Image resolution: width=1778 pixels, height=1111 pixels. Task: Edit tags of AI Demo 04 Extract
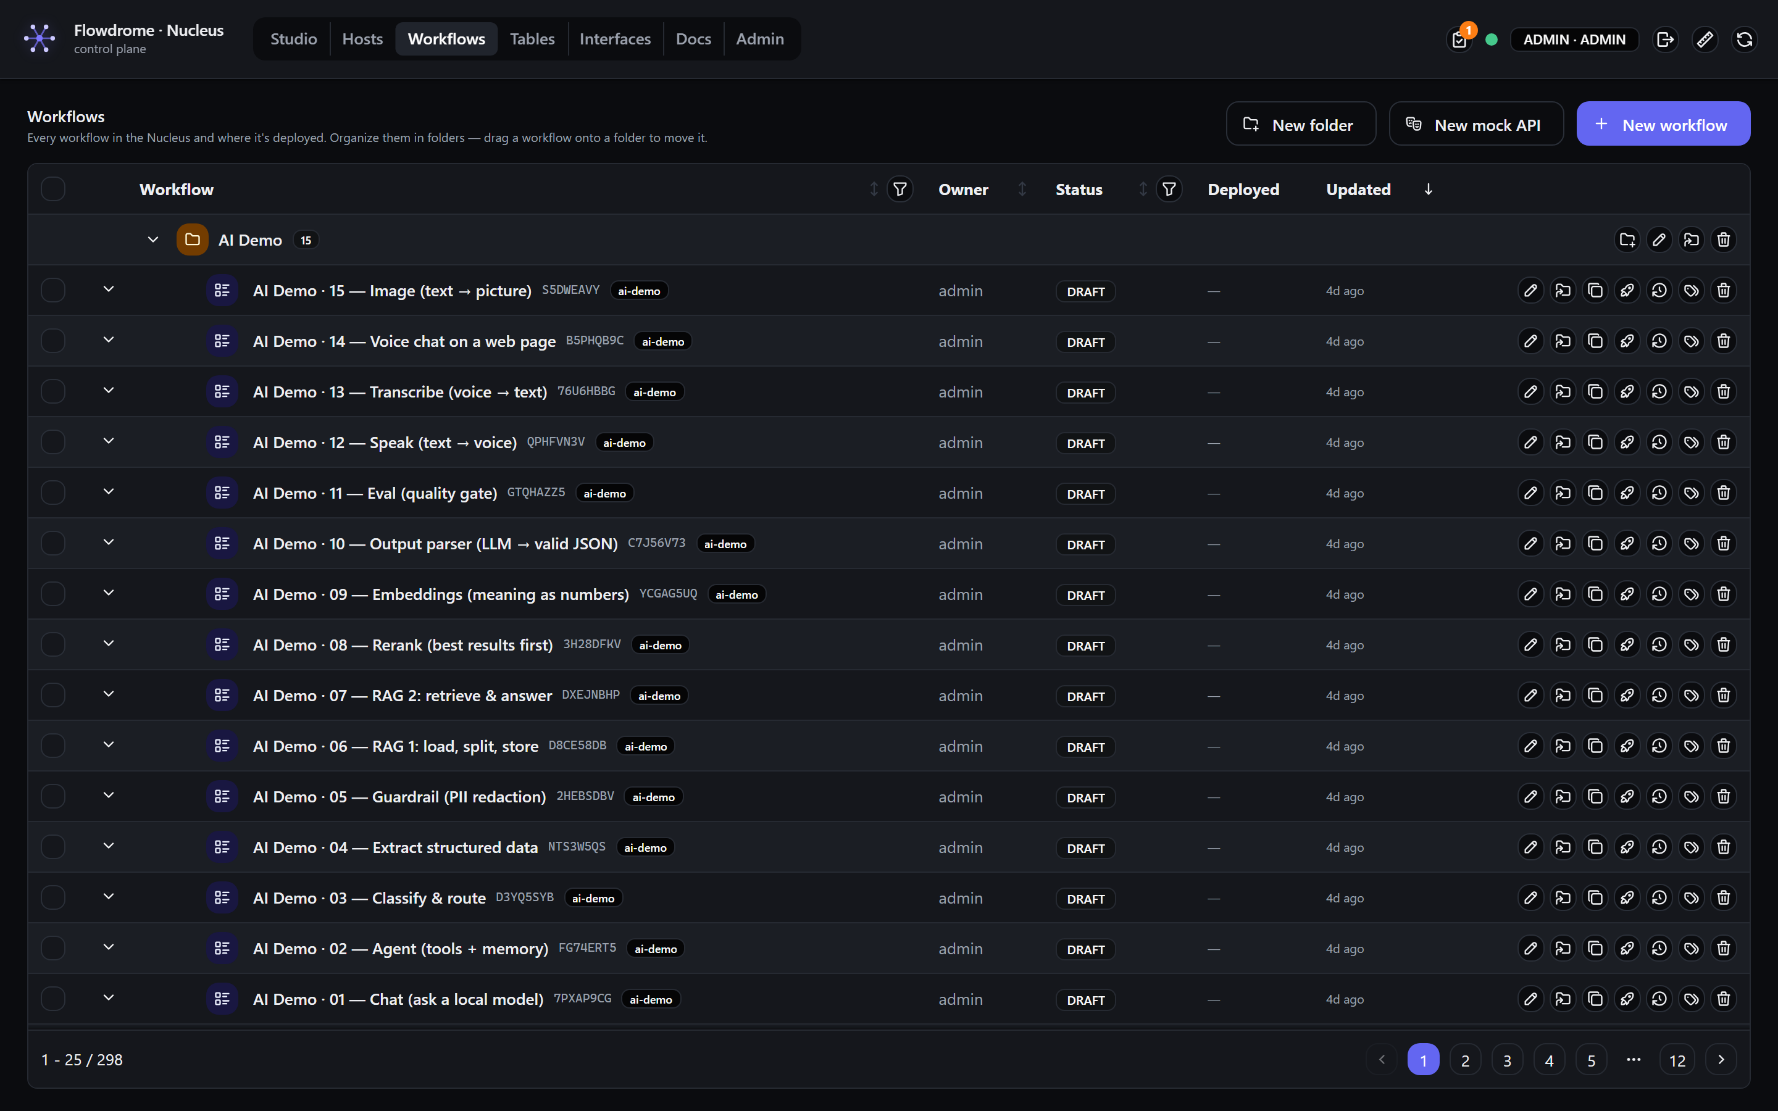pyautogui.click(x=1692, y=847)
